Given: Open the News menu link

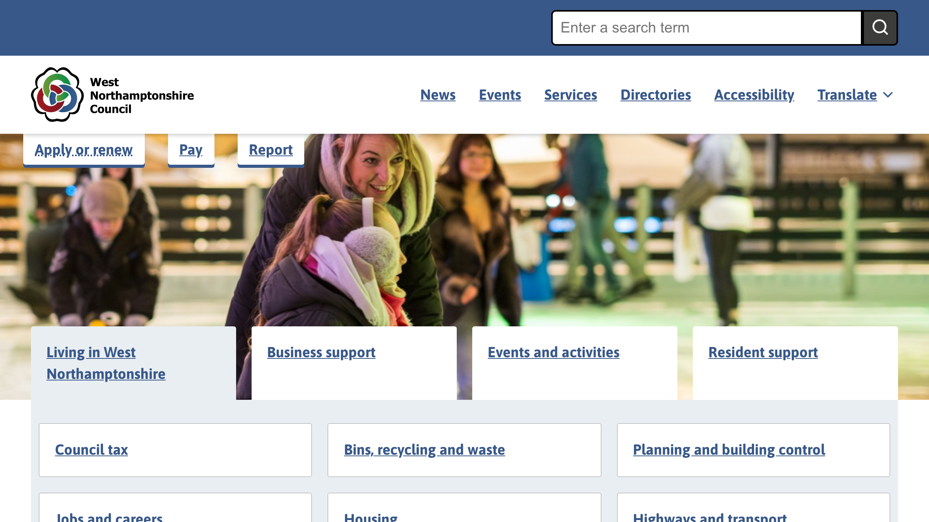Looking at the screenshot, I should pos(438,95).
